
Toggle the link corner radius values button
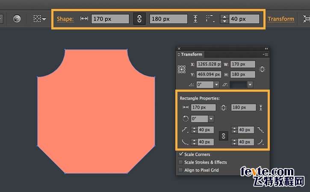pos(223,136)
